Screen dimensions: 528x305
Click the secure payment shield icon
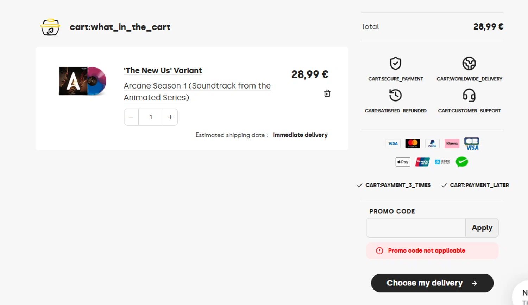coord(395,64)
